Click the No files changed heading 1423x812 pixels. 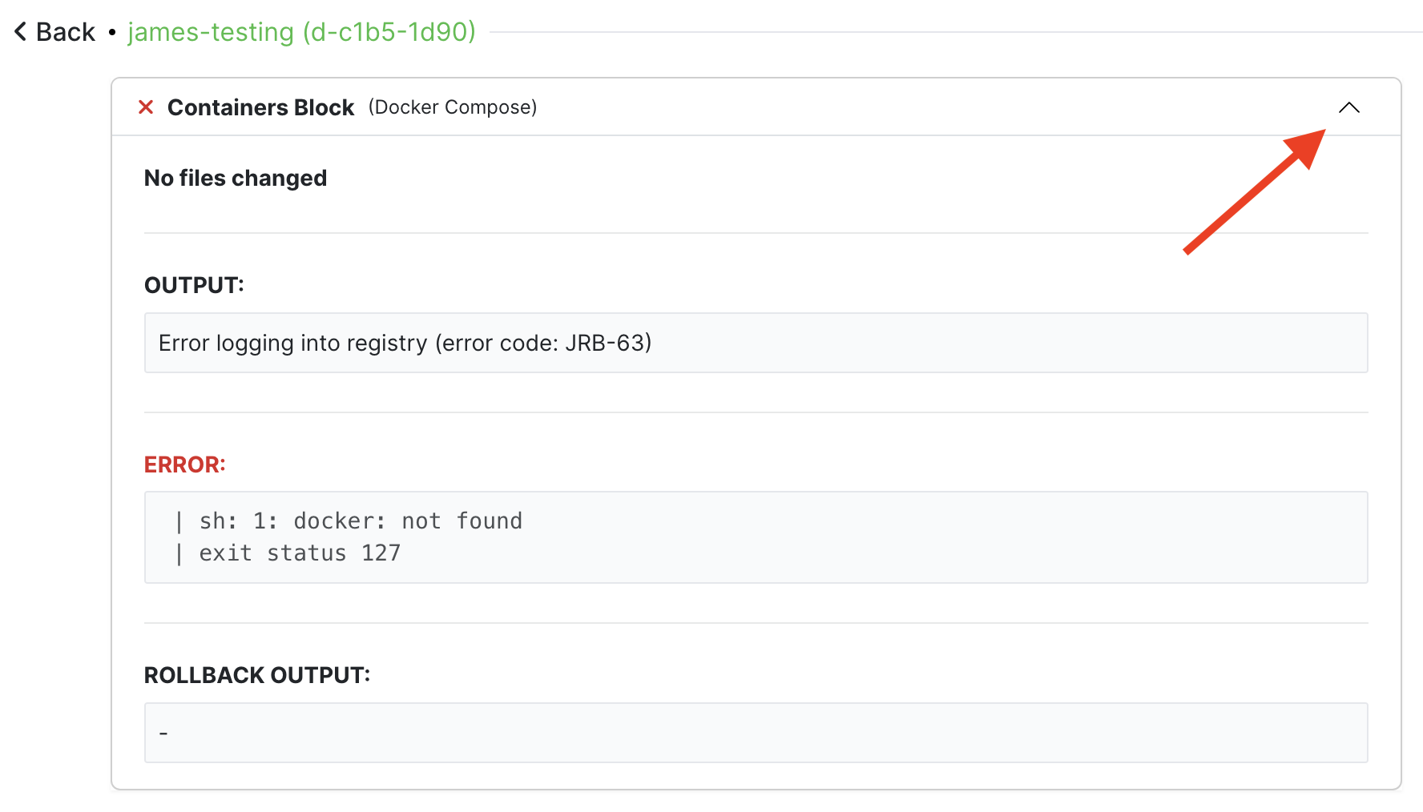[x=236, y=178]
